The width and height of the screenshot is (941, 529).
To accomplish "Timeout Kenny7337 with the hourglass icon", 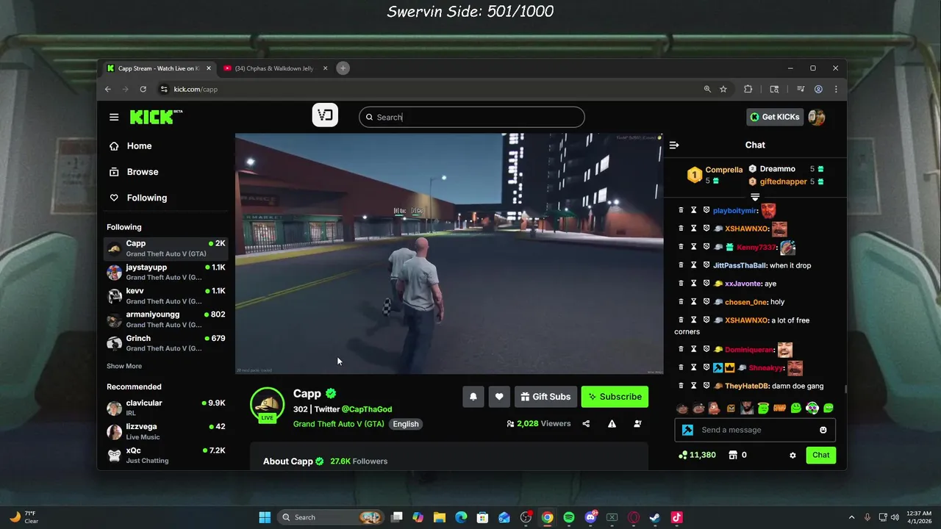I will (693, 247).
